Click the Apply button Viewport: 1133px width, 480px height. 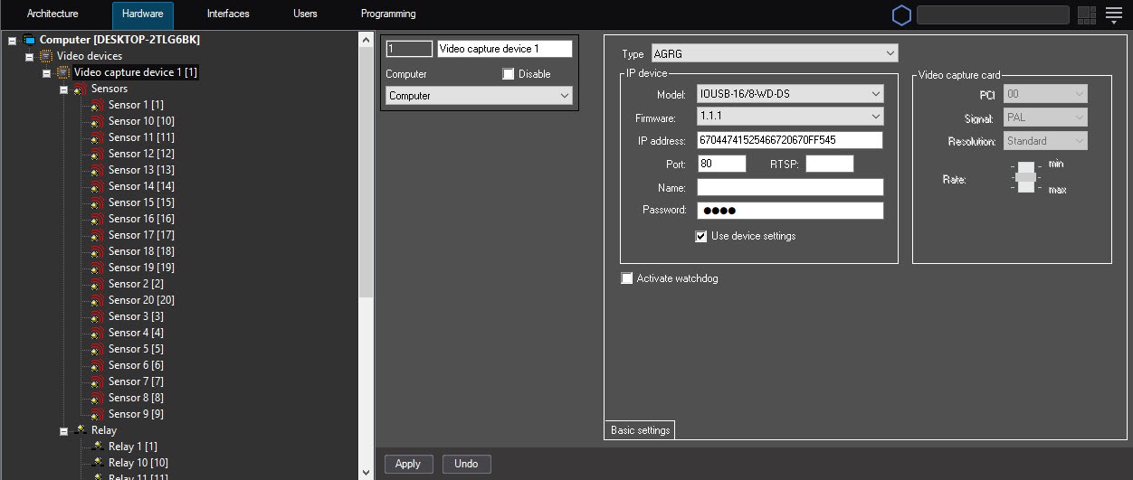pos(408,464)
